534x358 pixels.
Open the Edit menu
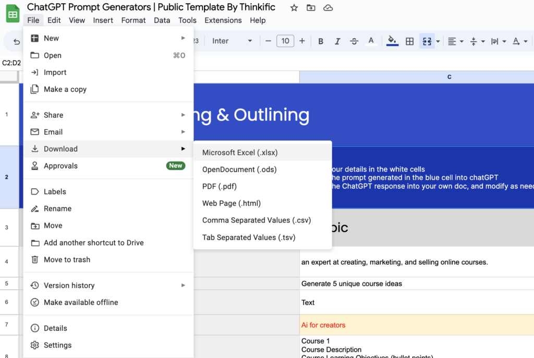pos(54,20)
